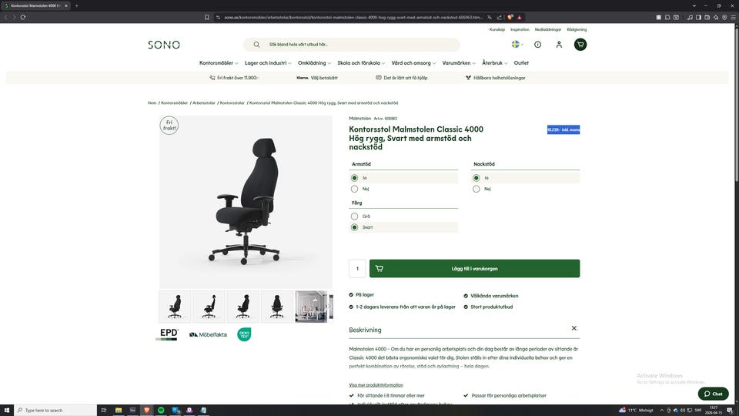Viewport: 739px width, 416px height.
Task: Go to Arbetsstolar breadcrumb
Action: click(203, 102)
